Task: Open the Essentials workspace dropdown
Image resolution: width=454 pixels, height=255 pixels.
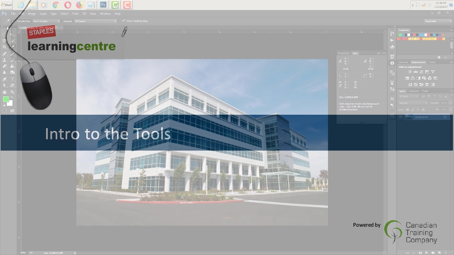Action: 438,21
